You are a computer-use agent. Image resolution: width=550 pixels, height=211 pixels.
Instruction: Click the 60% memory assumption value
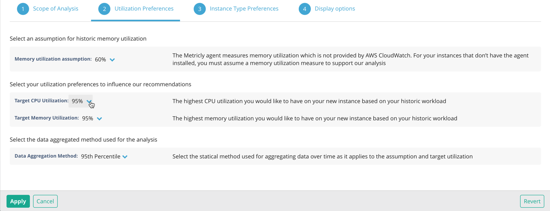(x=100, y=59)
